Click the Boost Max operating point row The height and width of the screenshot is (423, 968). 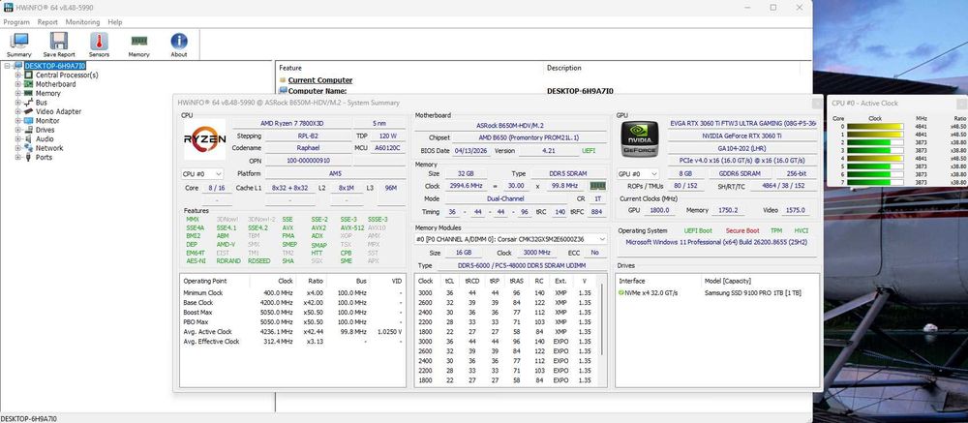pyautogui.click(x=292, y=313)
